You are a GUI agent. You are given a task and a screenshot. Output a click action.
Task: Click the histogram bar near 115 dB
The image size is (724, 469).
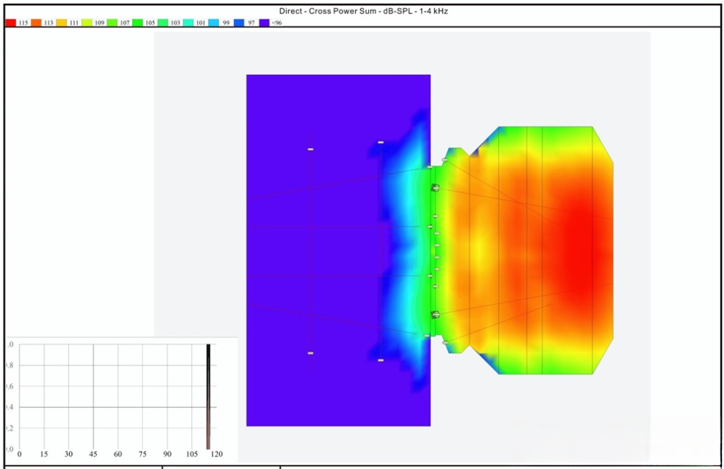208,395
